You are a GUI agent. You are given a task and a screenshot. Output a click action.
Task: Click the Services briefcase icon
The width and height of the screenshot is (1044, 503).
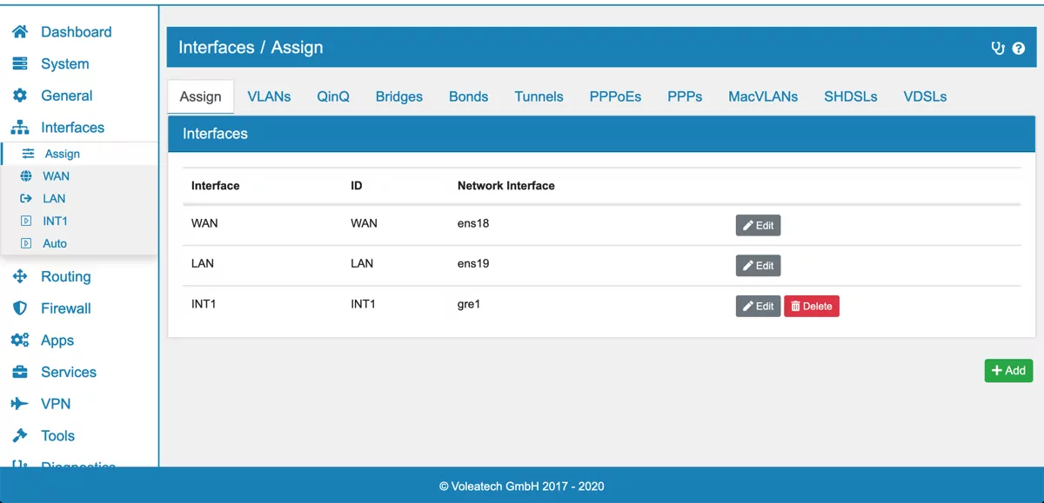click(x=20, y=373)
